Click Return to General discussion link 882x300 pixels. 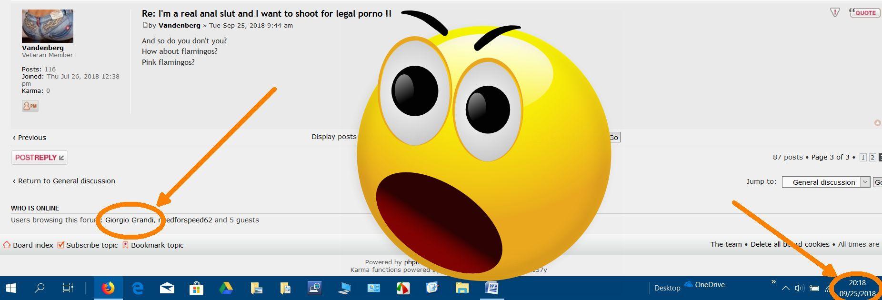pyautogui.click(x=66, y=181)
